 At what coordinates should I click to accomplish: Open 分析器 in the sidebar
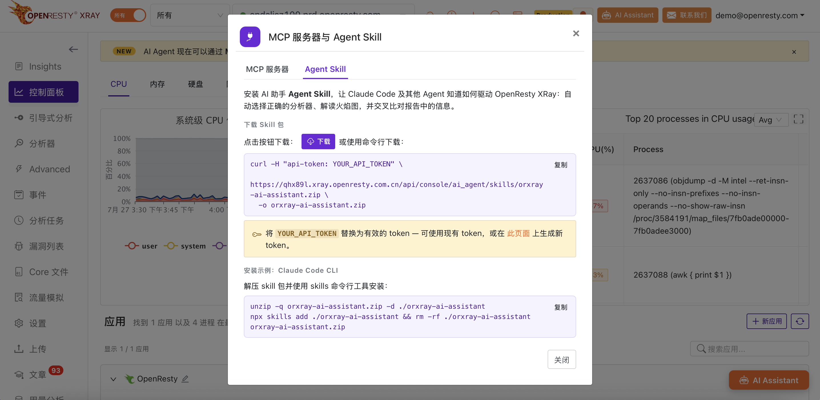pos(44,144)
